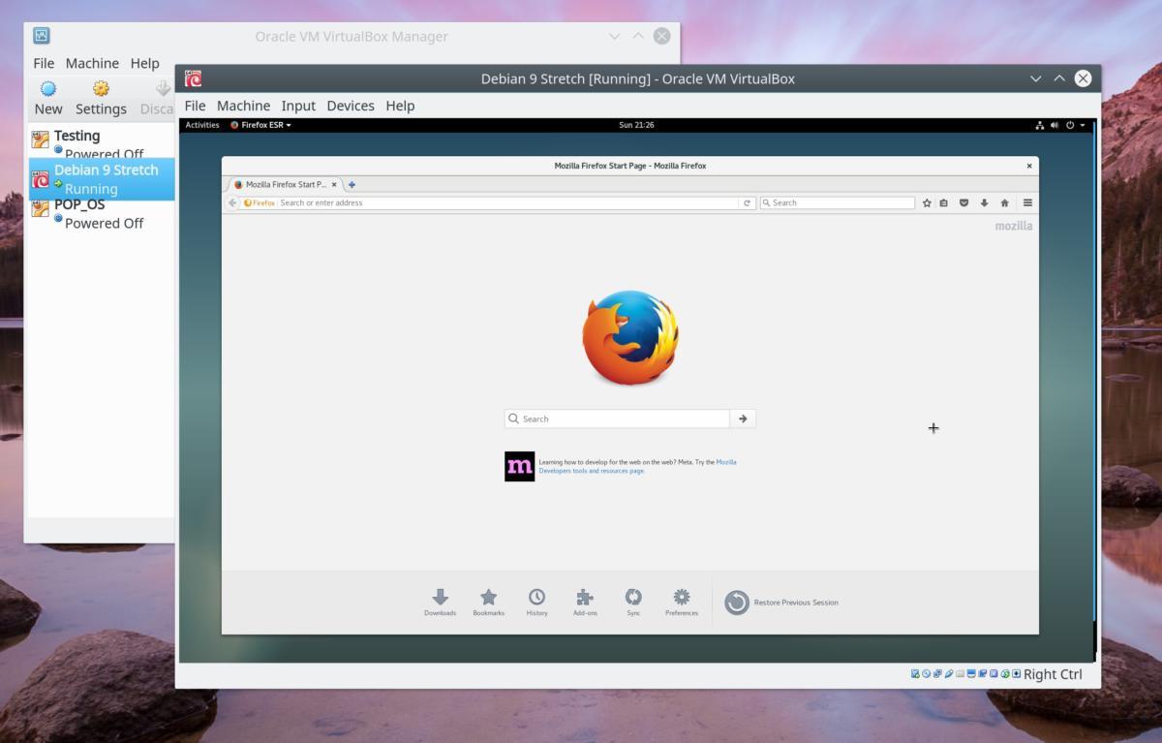Expand VirtualBox Manager title chevron
The image size is (1162, 743).
click(614, 36)
